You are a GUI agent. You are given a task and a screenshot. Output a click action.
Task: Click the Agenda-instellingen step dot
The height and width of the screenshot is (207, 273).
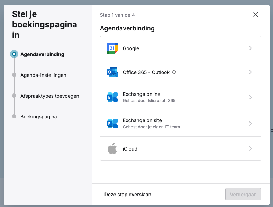click(x=14, y=75)
